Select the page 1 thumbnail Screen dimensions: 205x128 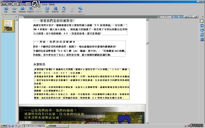(x=8, y=26)
